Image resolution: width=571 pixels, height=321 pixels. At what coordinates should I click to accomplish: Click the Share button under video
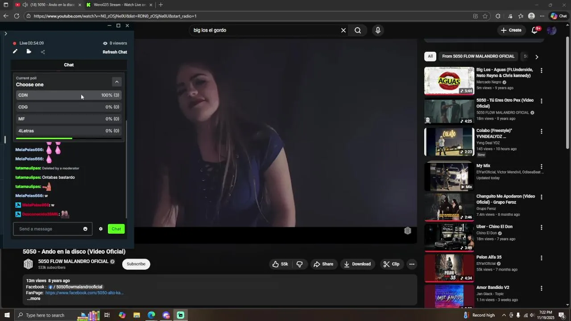pyautogui.click(x=323, y=264)
